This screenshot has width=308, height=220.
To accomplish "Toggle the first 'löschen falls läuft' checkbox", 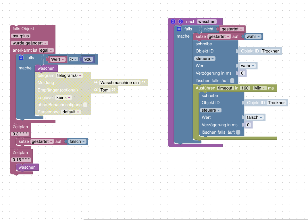I will (232, 81).
